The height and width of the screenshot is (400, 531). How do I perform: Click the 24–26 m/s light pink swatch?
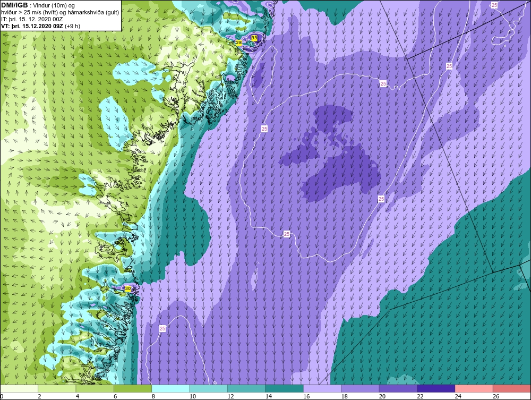[x=474, y=388]
